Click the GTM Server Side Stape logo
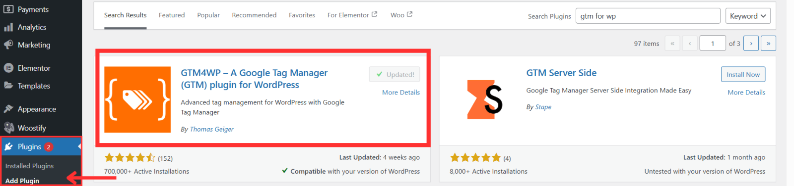Screen dimensions: 794x186 click(484, 99)
